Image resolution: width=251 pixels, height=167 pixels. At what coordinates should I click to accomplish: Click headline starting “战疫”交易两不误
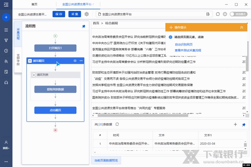[x=142, y=78]
